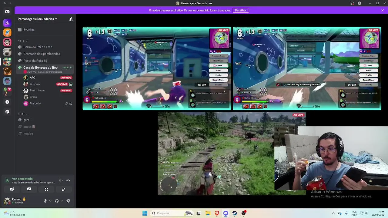This screenshot has height=218, width=388.
Task: Join Gramado do Epaminondas voice channel
Action: (x=45, y=54)
